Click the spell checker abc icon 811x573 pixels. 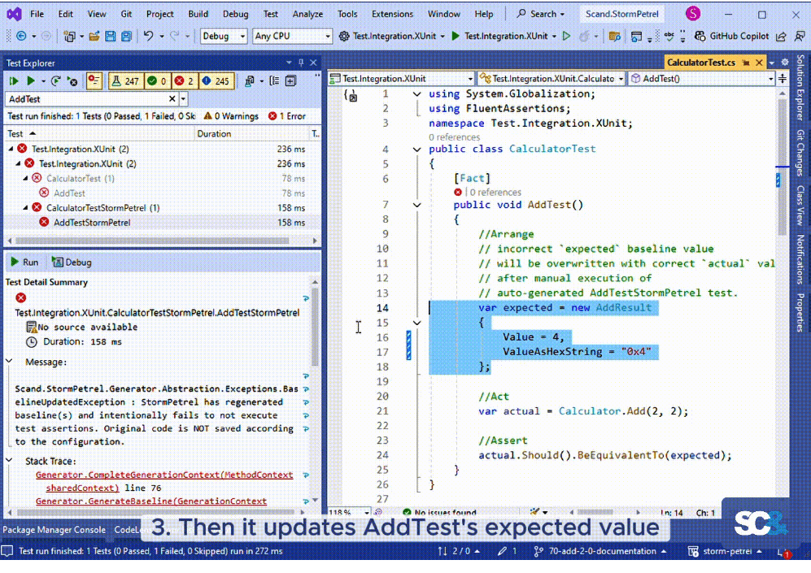(x=669, y=36)
